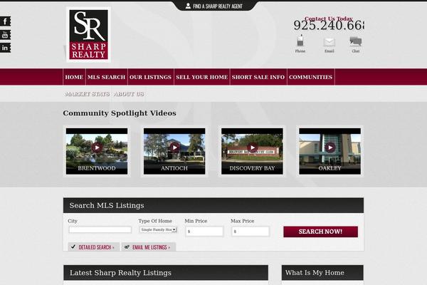Click Search MLS Listings header

(x=213, y=205)
